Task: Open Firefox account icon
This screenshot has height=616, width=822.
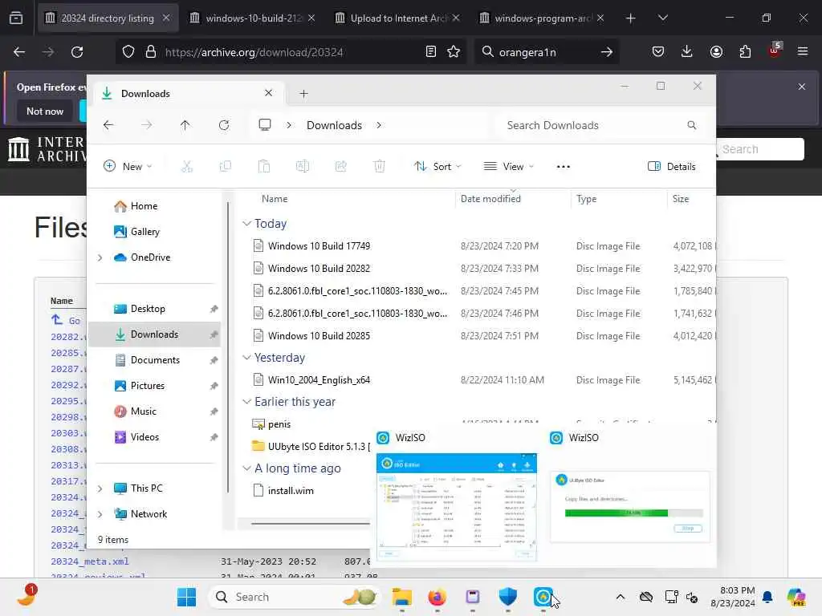Action: (x=716, y=52)
